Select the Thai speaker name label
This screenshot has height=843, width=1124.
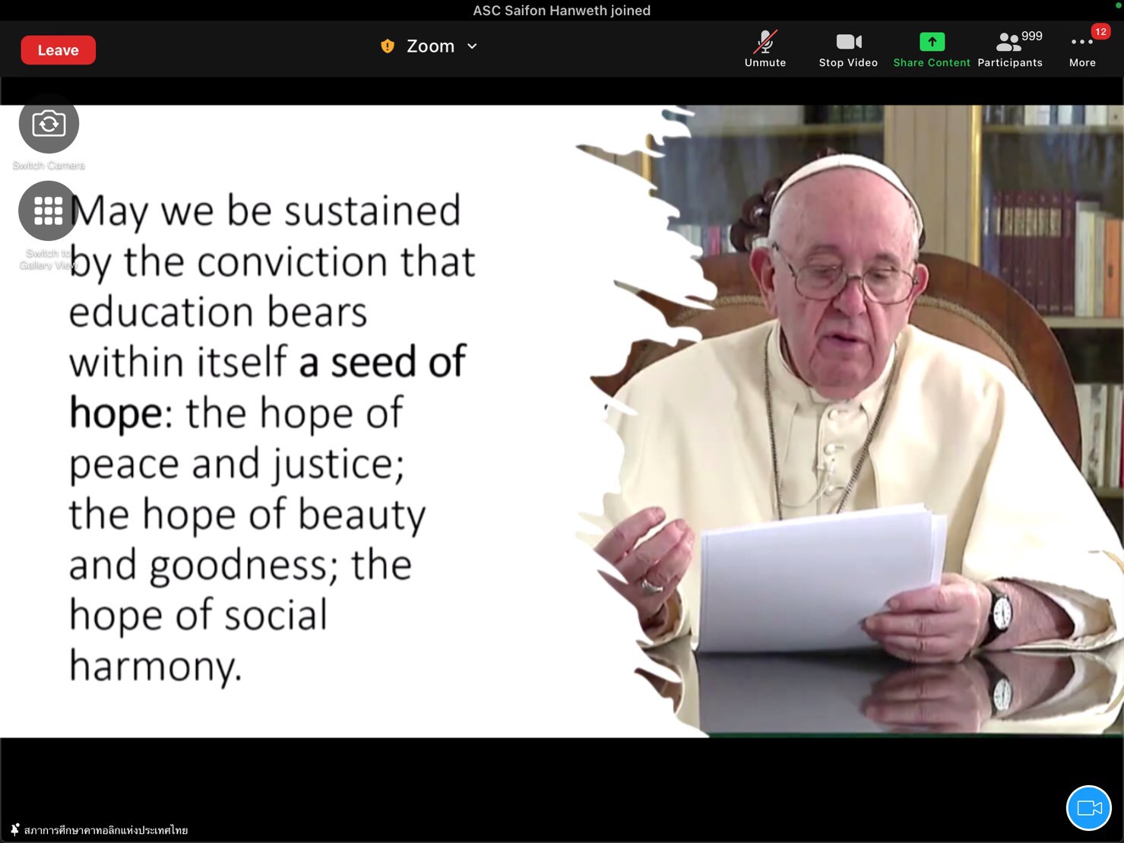click(x=106, y=830)
